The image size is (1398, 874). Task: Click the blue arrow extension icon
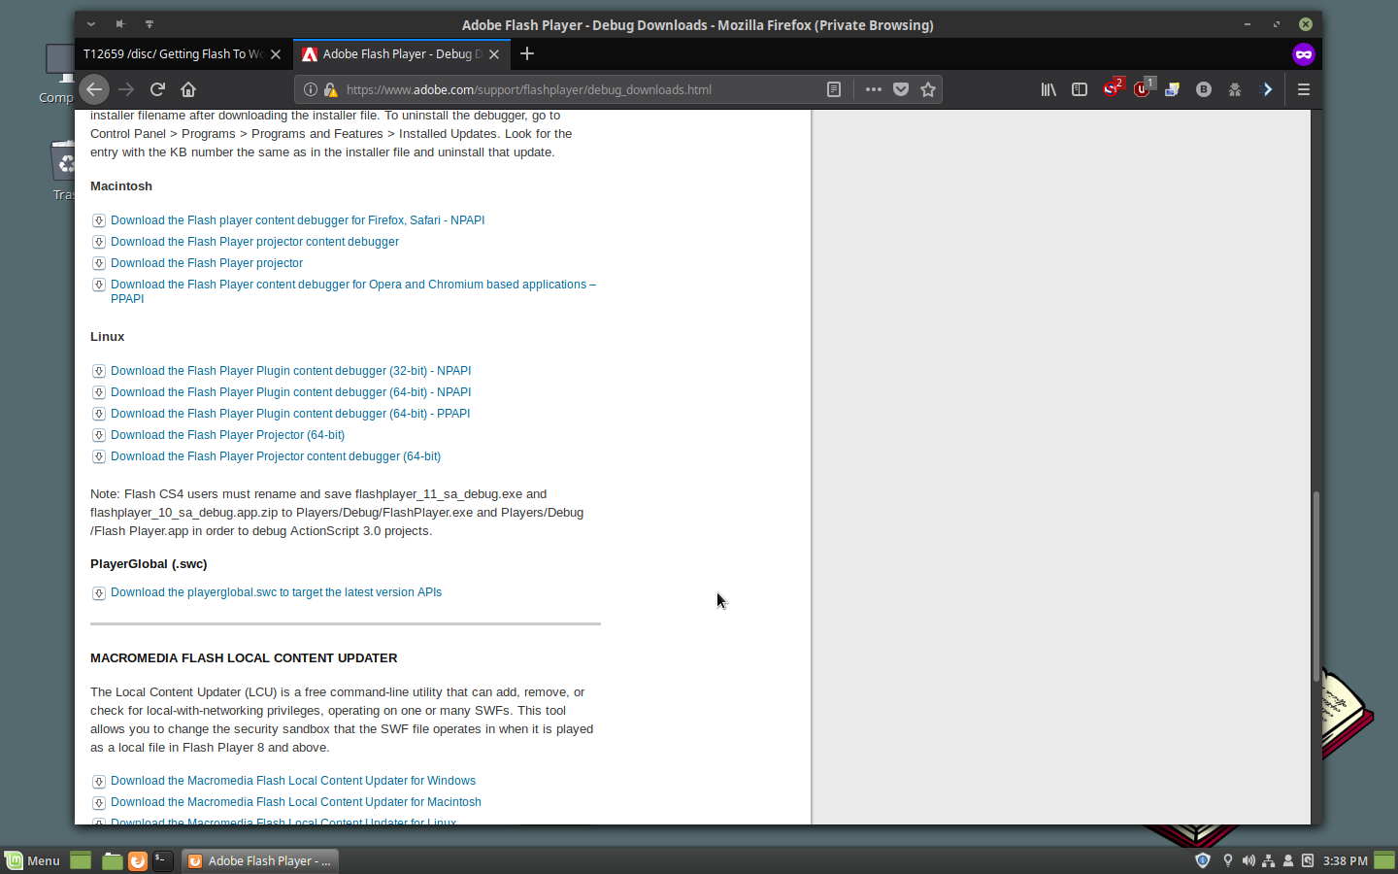point(1266,89)
